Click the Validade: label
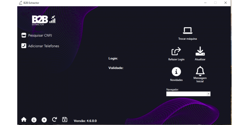Viewport: 251px width, 125px height. click(x=116, y=68)
